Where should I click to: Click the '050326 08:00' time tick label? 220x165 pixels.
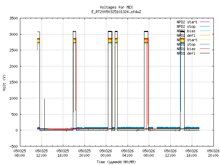(148, 153)
